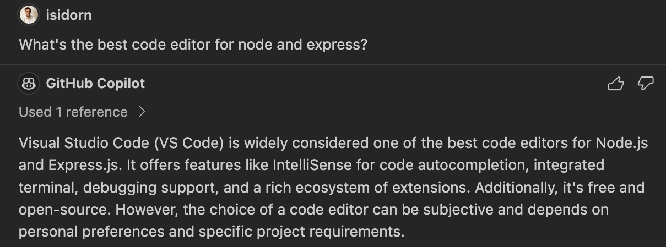
Task: Click the GitHub Copilot logo icon
Action: tap(29, 84)
